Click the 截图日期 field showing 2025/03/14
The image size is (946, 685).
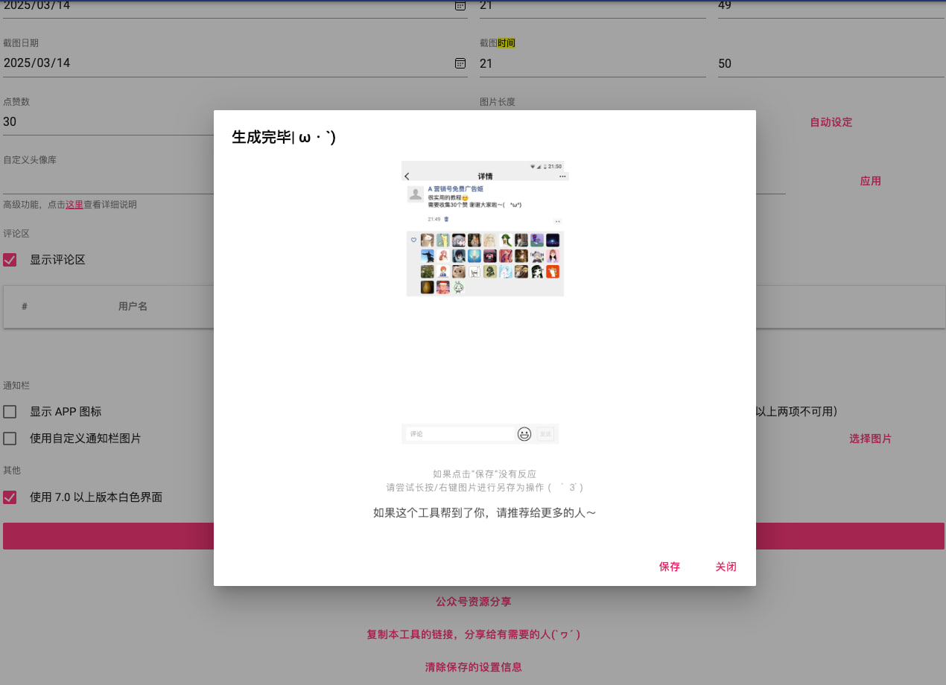point(235,63)
